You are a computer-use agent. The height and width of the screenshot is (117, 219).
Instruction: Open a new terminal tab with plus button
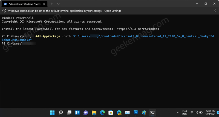pyautogui.click(x=52, y=4)
